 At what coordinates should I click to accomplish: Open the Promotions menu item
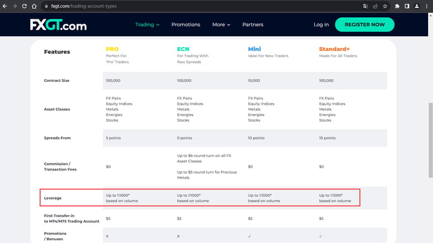pyautogui.click(x=186, y=24)
